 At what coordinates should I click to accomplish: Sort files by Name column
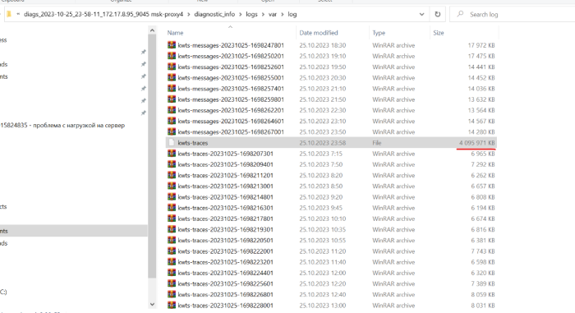pyautogui.click(x=175, y=33)
